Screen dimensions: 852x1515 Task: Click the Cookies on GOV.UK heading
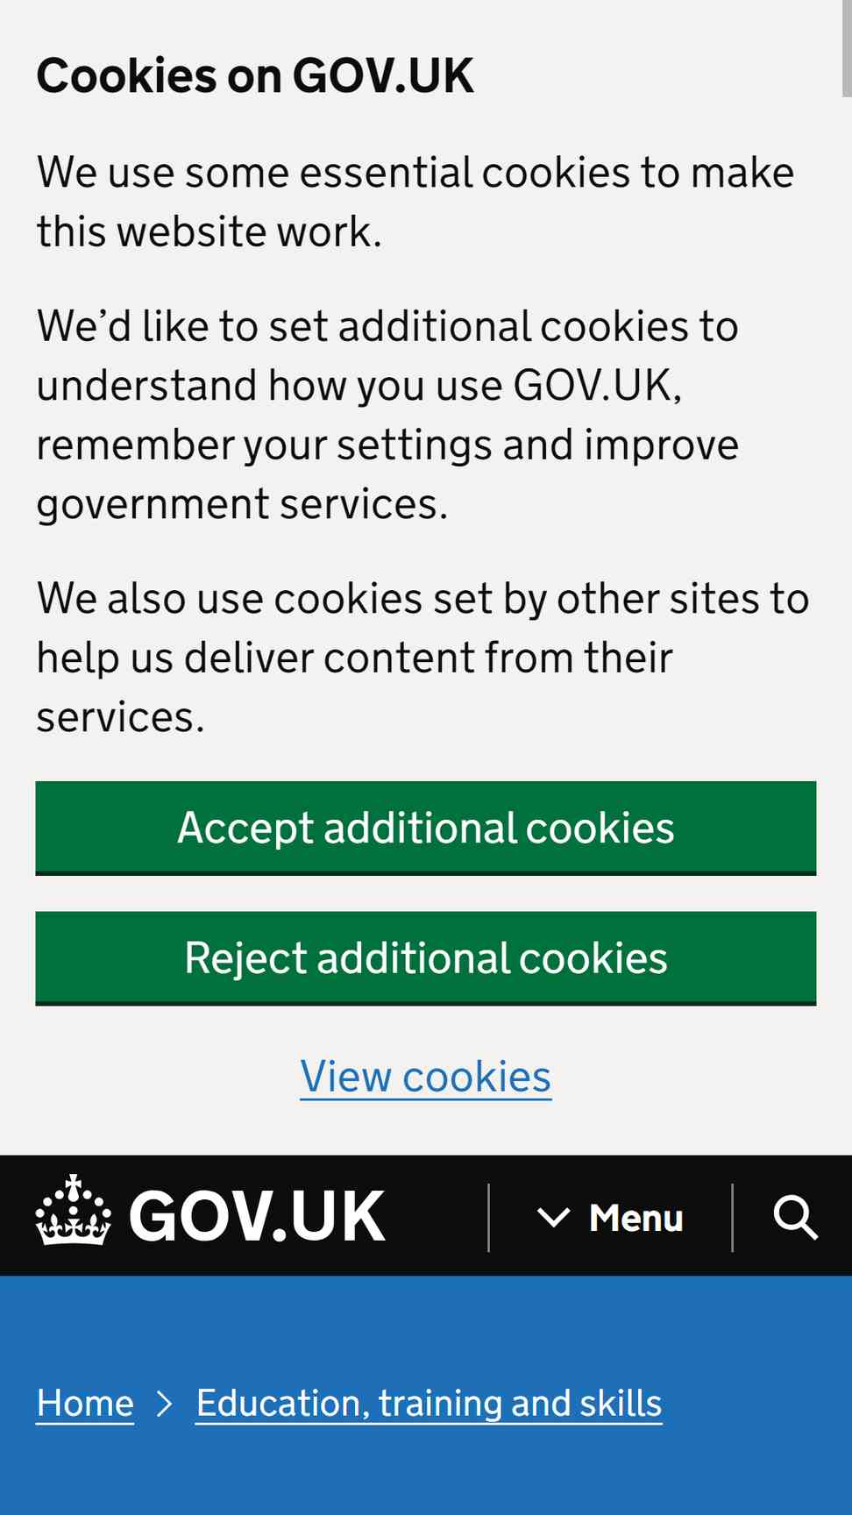coord(255,75)
